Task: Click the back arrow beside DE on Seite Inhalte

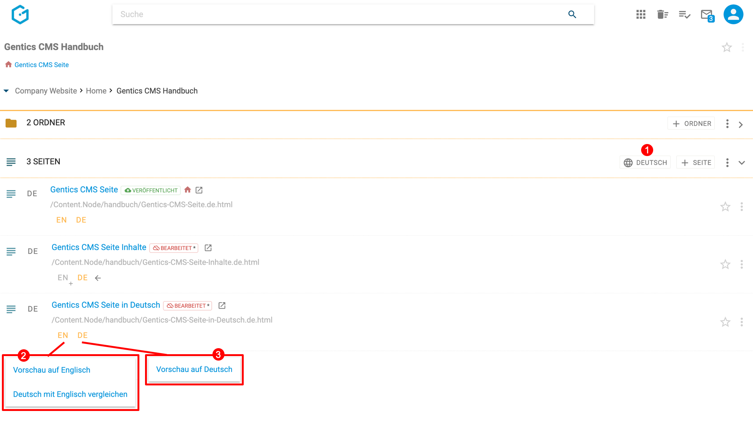Action: (98, 278)
